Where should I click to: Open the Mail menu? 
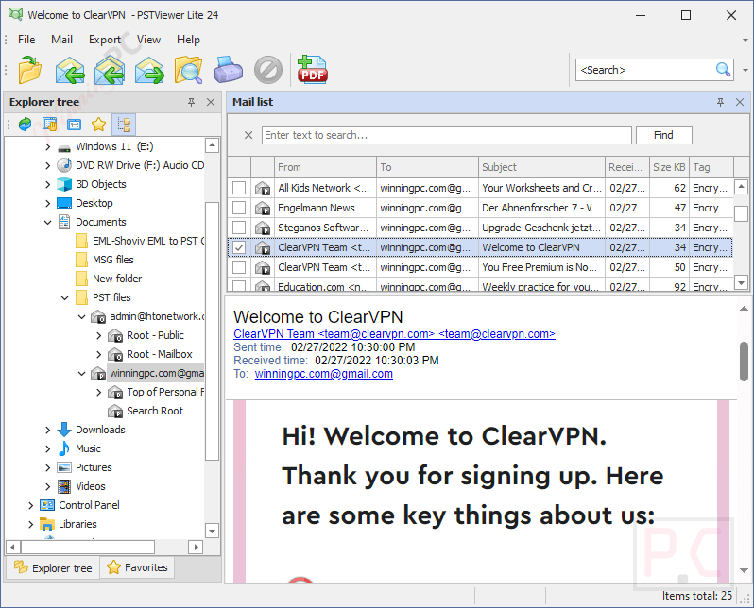[x=61, y=40]
